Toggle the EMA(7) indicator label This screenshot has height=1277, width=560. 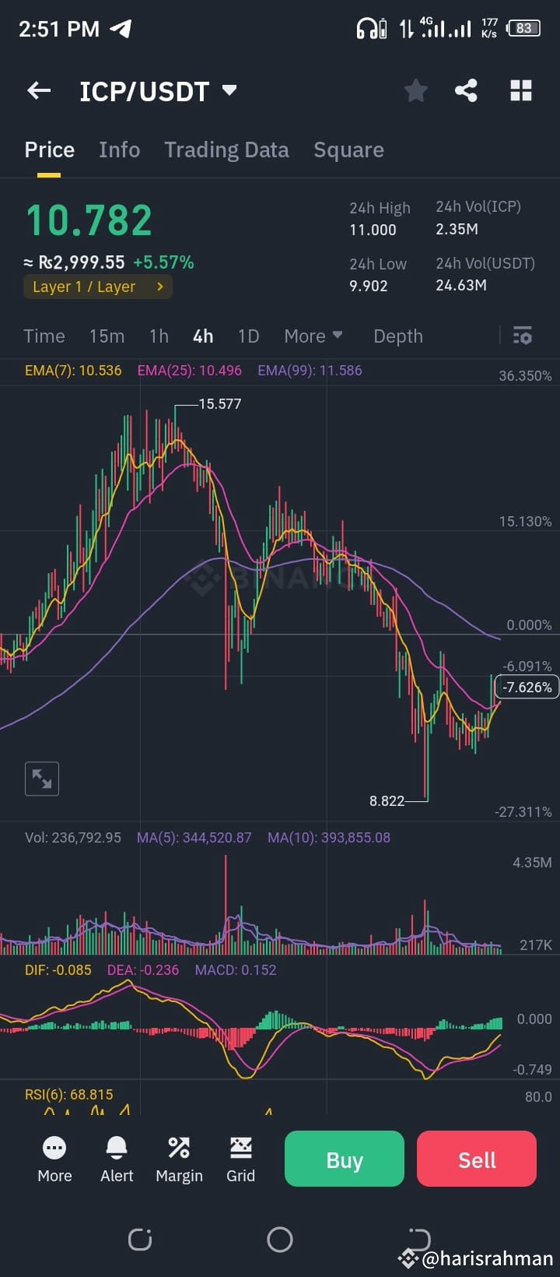point(73,371)
